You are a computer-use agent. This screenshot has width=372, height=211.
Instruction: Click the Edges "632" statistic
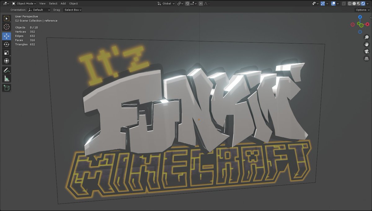coord(33,36)
